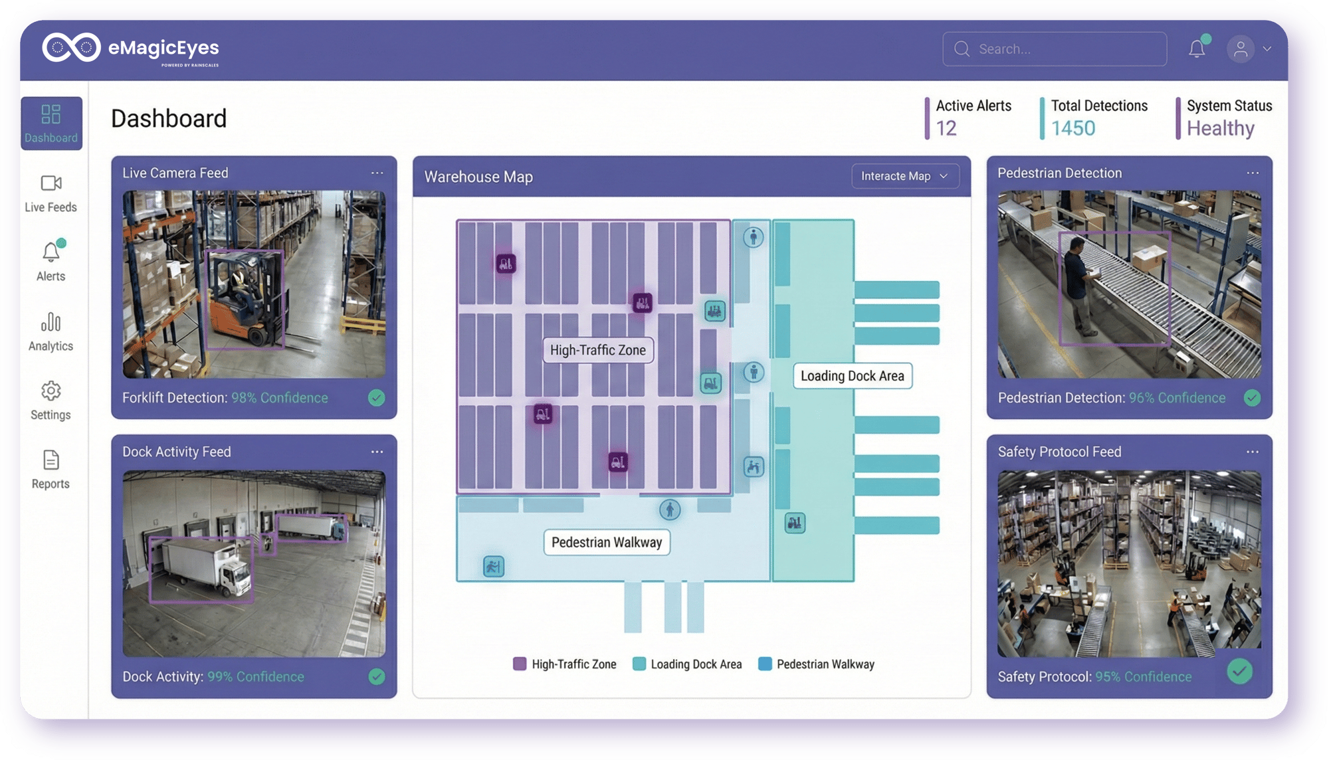Image resolution: width=1329 pixels, height=760 pixels.
Task: Click the Active Alerts count
Action: (946, 128)
